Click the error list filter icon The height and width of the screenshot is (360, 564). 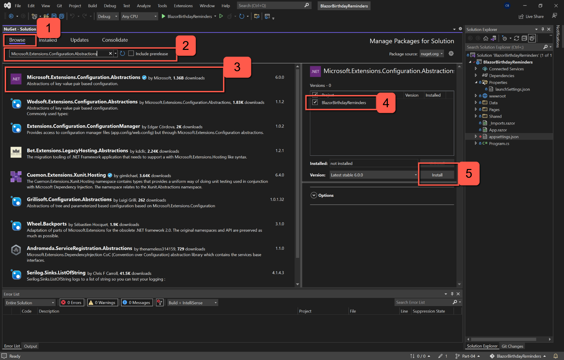pyautogui.click(x=160, y=303)
